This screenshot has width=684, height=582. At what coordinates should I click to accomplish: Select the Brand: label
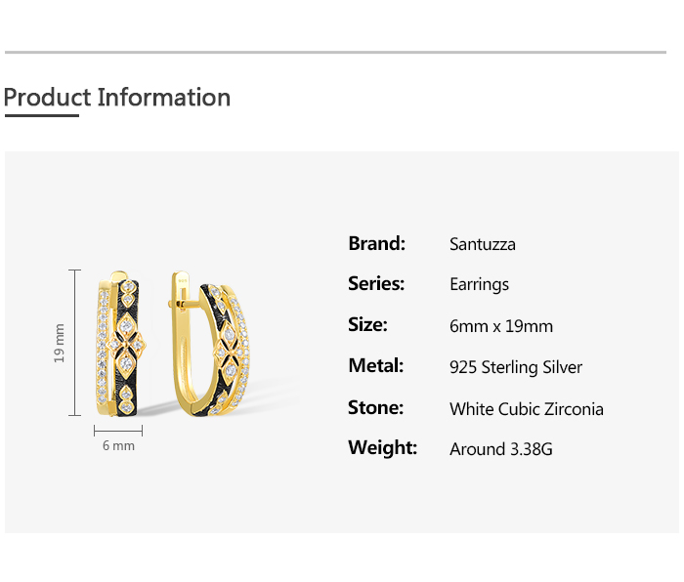pyautogui.click(x=376, y=243)
